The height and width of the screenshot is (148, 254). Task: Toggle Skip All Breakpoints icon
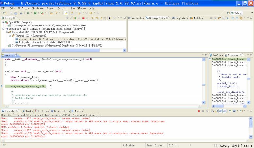(x=228, y=18)
